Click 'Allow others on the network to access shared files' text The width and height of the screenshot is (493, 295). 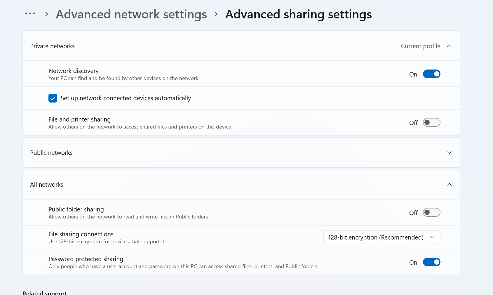140,127
